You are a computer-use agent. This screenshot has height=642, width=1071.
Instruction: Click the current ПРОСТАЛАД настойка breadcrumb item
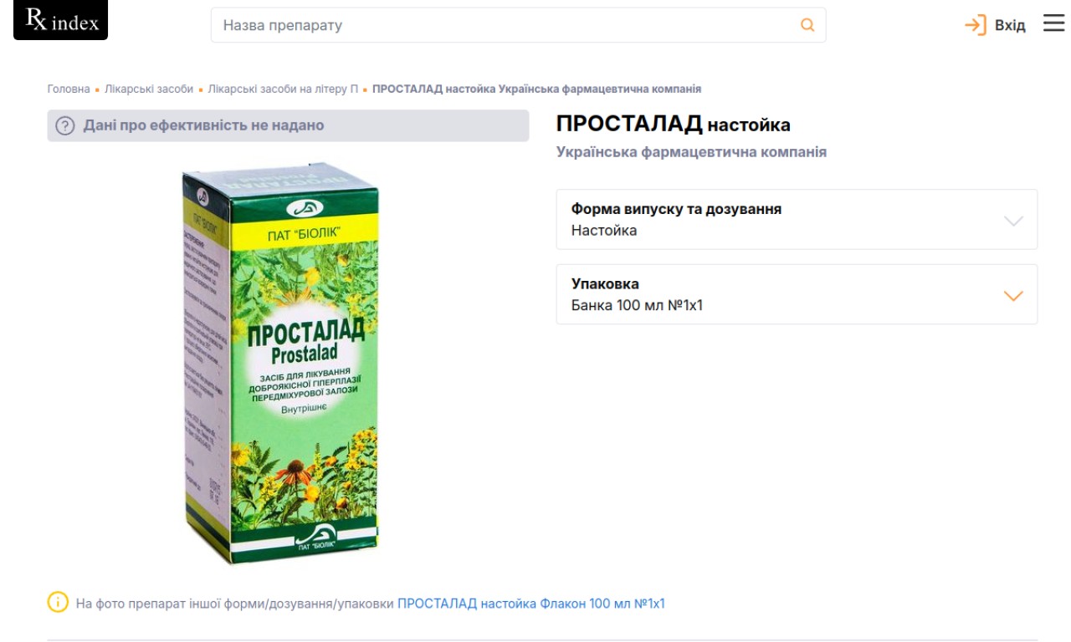coord(536,89)
